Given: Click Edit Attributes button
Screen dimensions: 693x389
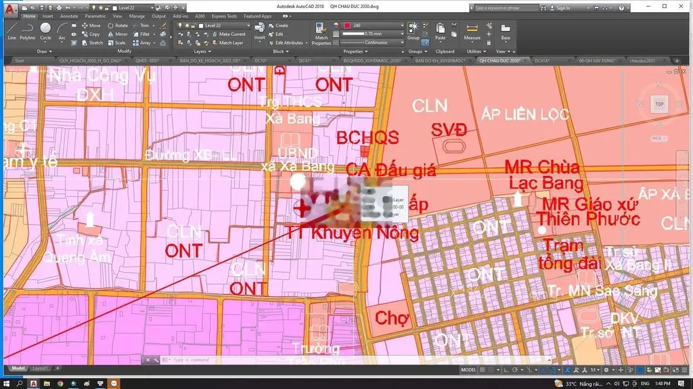Looking at the screenshot, I should pyautogui.click(x=286, y=43).
